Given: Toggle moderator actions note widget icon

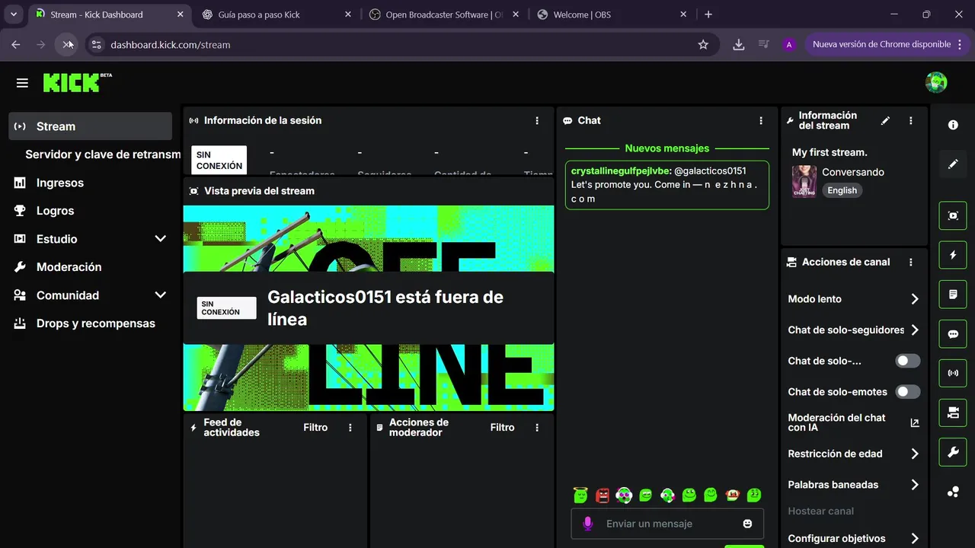Looking at the screenshot, I should point(953,294).
